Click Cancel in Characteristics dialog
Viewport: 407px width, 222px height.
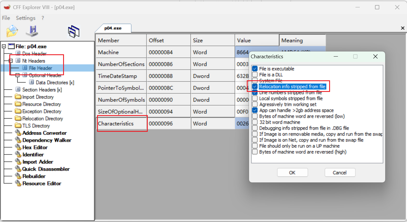340,173
